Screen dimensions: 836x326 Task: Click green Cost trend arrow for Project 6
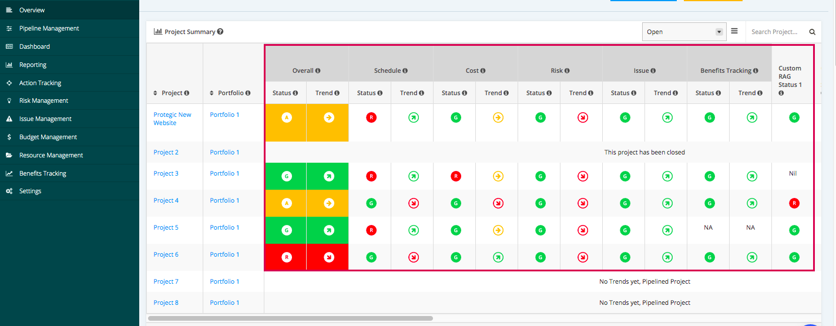pos(498,257)
